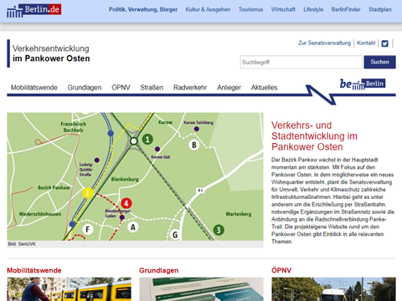Open Kultur & Ausgehen menu
Viewport: 402px width, 301px height.
click(x=208, y=9)
